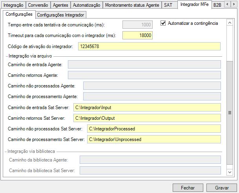The image size is (239, 193).
Task: Edit the communication timeout field
Action: [x=137, y=35]
